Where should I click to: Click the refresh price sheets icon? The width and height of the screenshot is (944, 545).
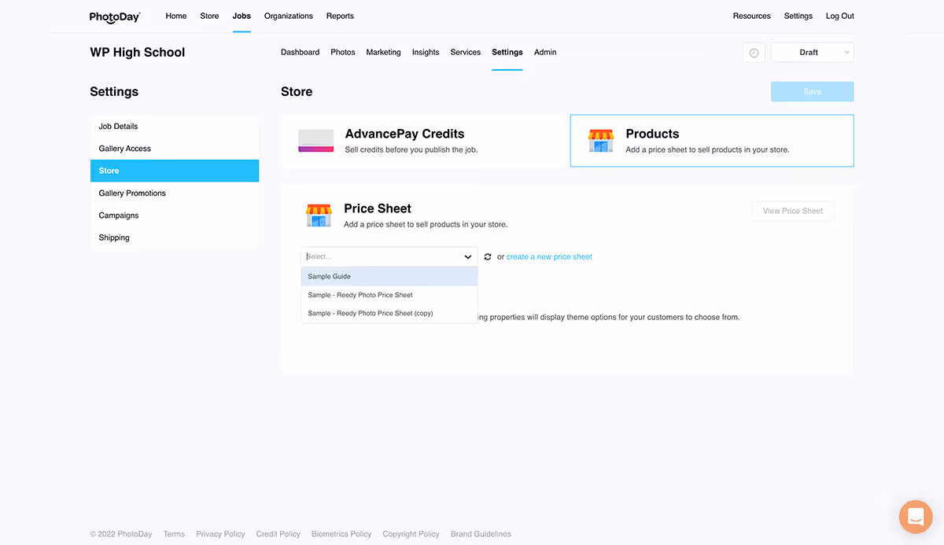(488, 257)
